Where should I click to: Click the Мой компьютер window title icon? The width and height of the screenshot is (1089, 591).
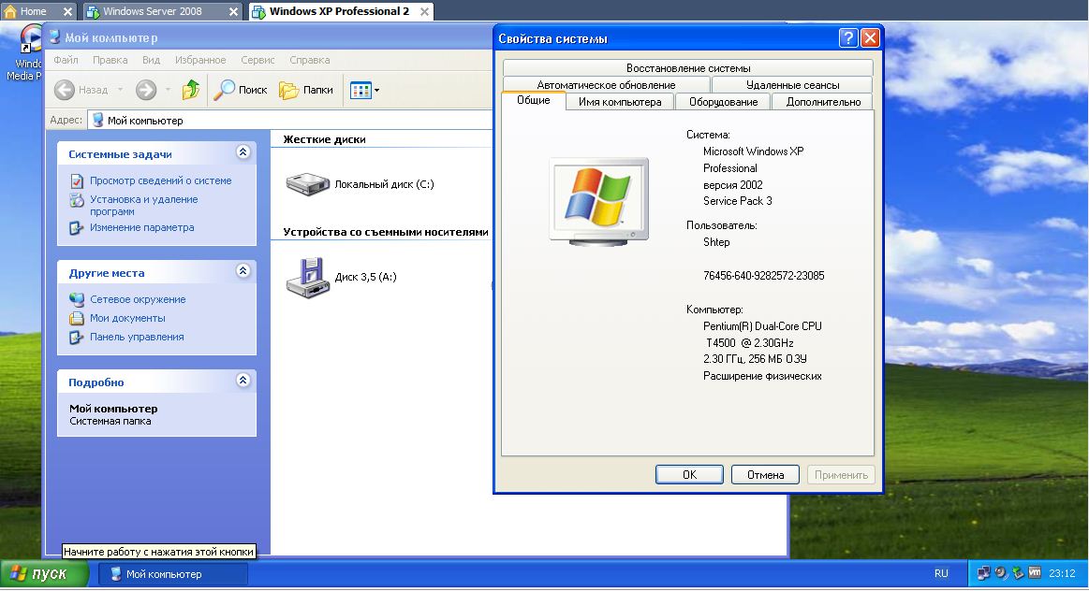(x=55, y=37)
